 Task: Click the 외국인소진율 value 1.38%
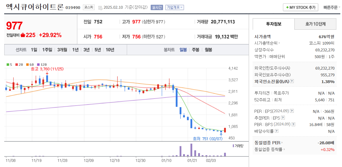pyautogui.click(x=328, y=81)
